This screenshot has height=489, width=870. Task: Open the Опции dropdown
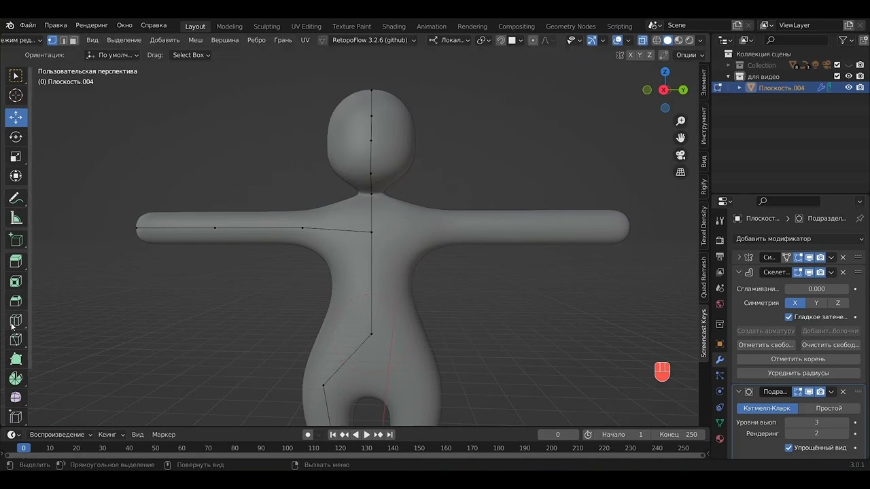[x=691, y=55]
